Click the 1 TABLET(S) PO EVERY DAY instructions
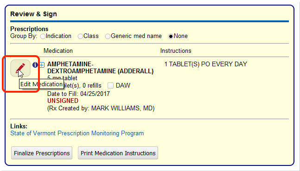 pos(206,64)
